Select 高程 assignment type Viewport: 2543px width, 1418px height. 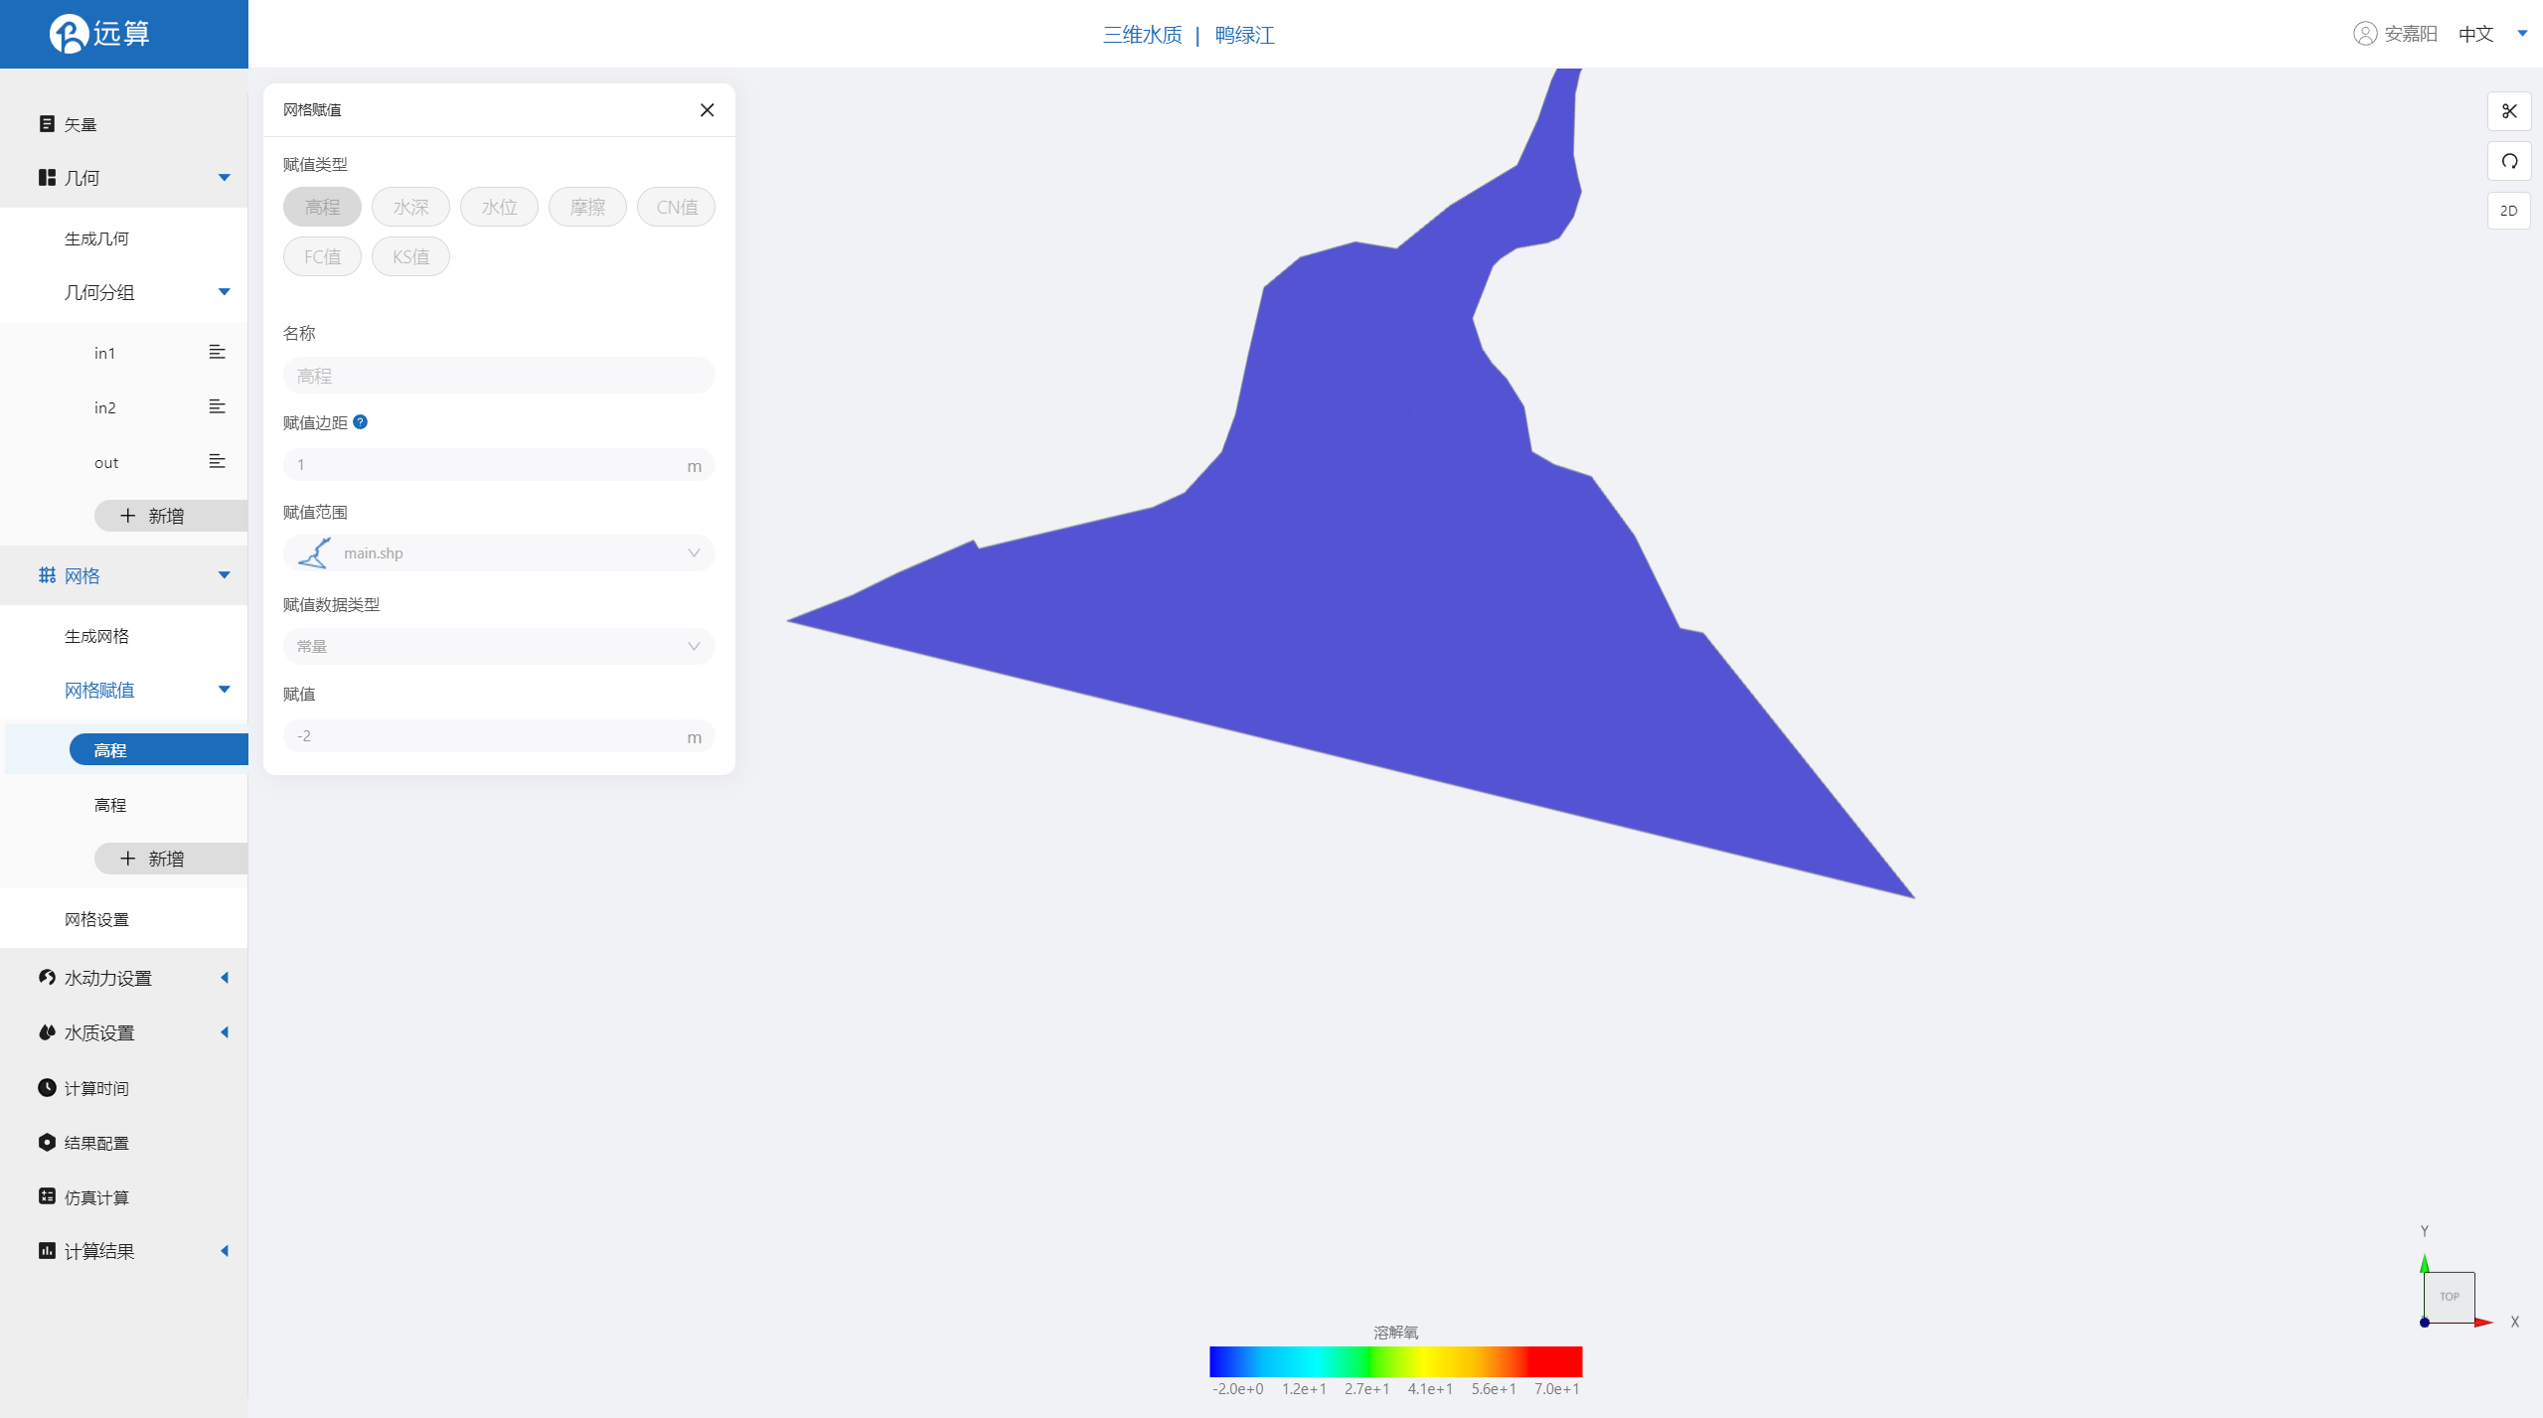[322, 207]
